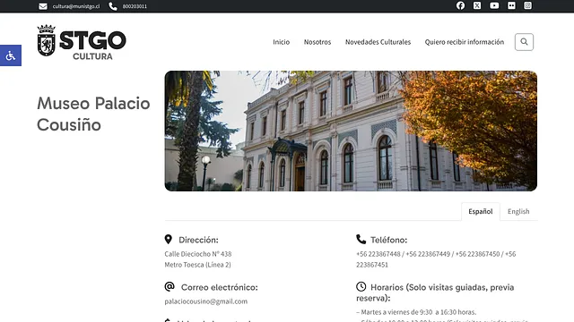
Task: Click 'Metro Toesca (Línea 2)' text
Action: (197, 265)
